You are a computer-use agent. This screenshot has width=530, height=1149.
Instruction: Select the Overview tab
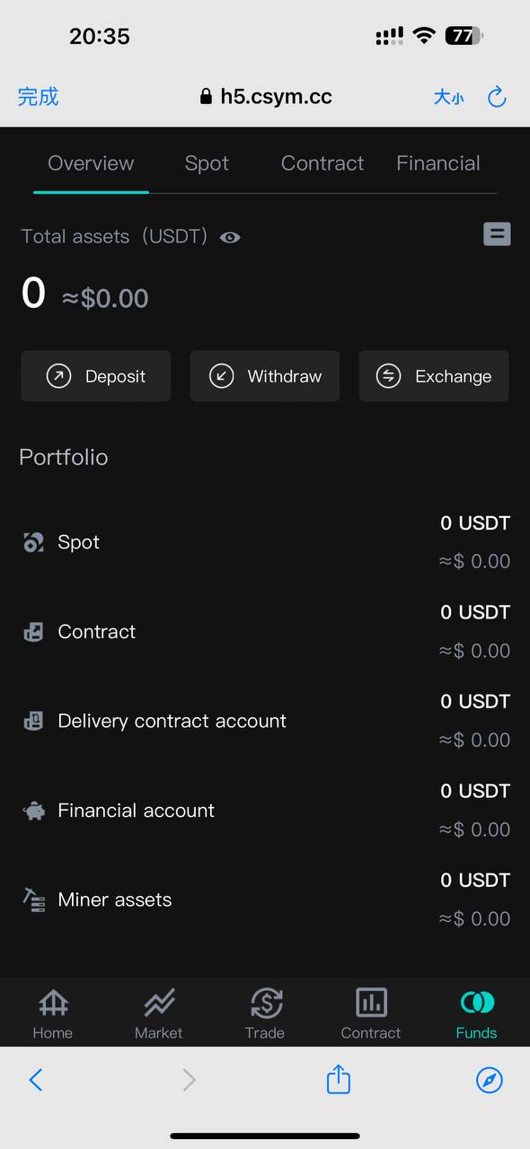91,163
